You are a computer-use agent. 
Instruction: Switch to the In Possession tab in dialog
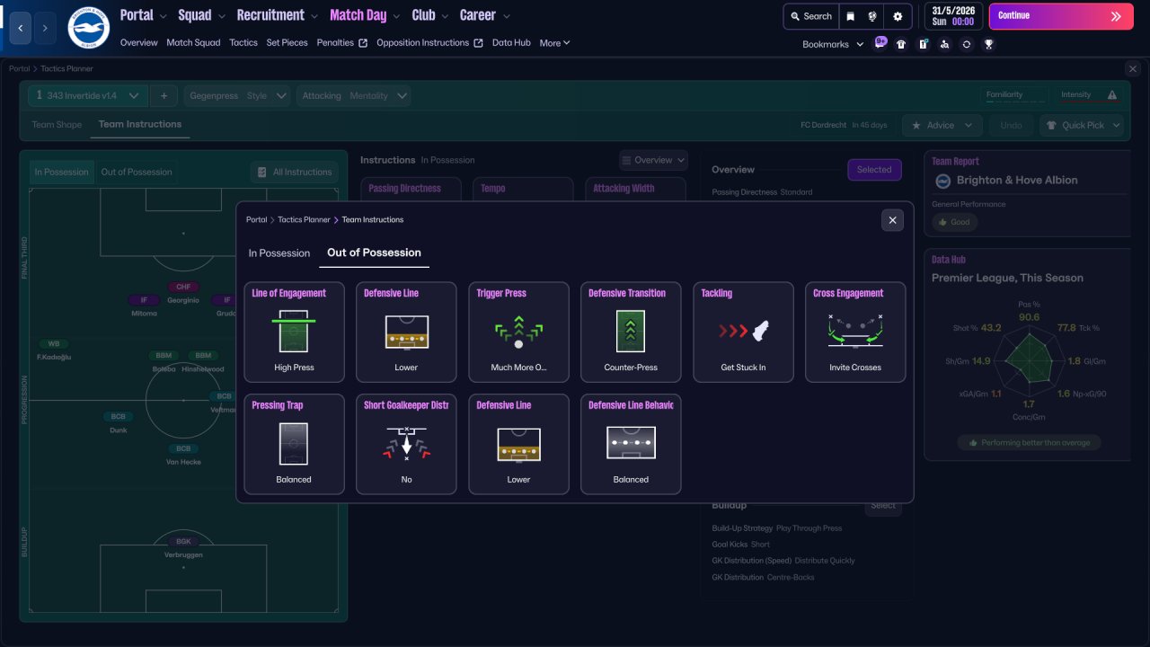coord(279,253)
